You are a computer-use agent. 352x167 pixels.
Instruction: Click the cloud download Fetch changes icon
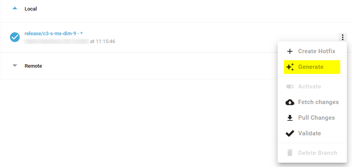290,102
